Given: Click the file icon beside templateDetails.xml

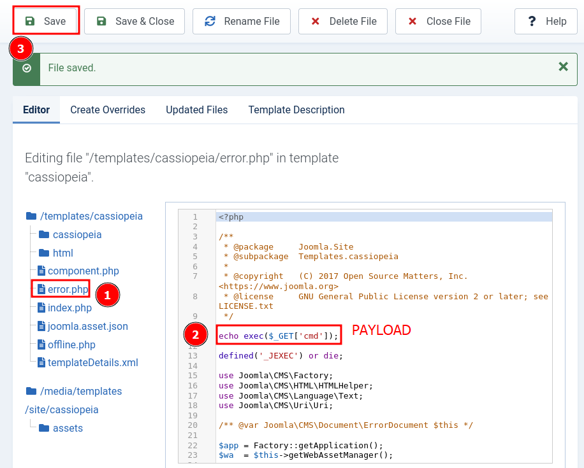Looking at the screenshot, I should (41, 362).
